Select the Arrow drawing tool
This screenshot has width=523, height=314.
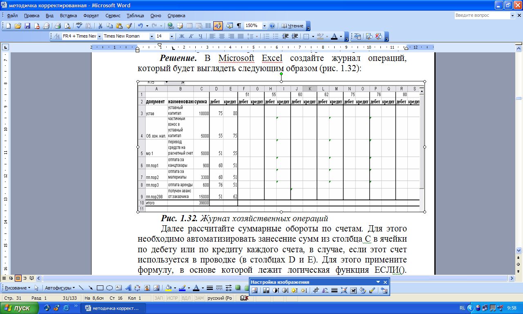tap(90, 288)
